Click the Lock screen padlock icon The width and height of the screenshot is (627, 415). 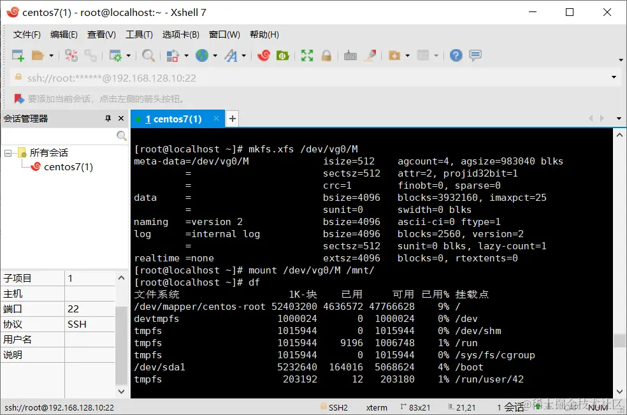[x=326, y=55]
